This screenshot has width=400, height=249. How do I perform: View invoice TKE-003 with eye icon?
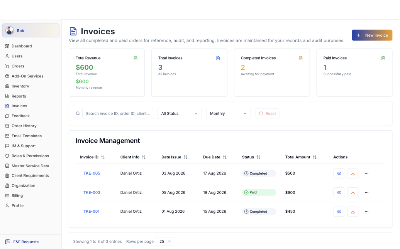tap(339, 192)
